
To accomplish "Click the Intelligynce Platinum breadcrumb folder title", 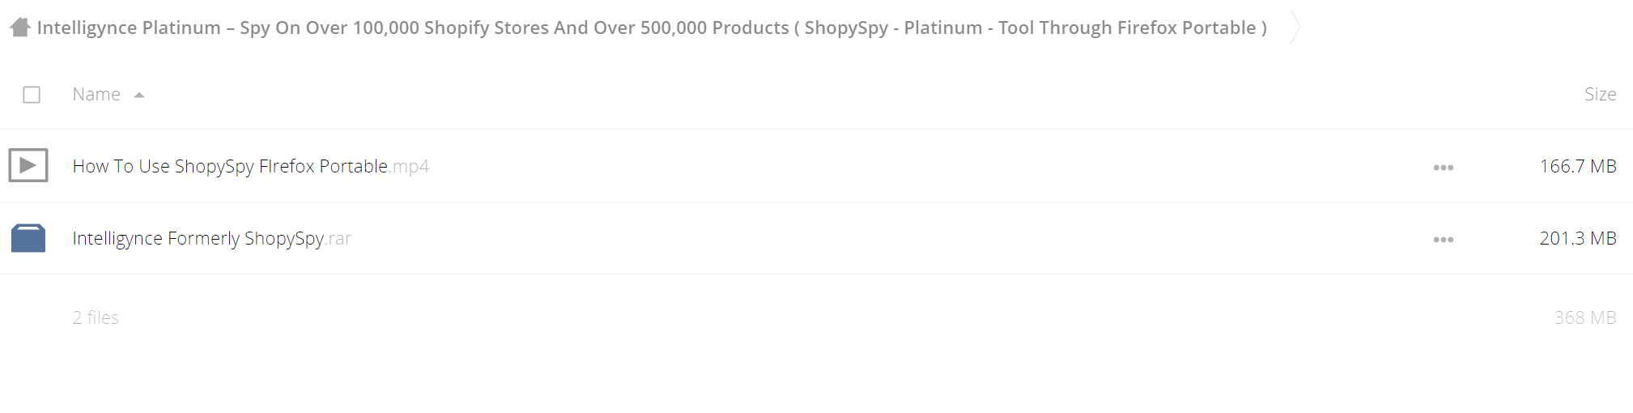I will click(652, 28).
